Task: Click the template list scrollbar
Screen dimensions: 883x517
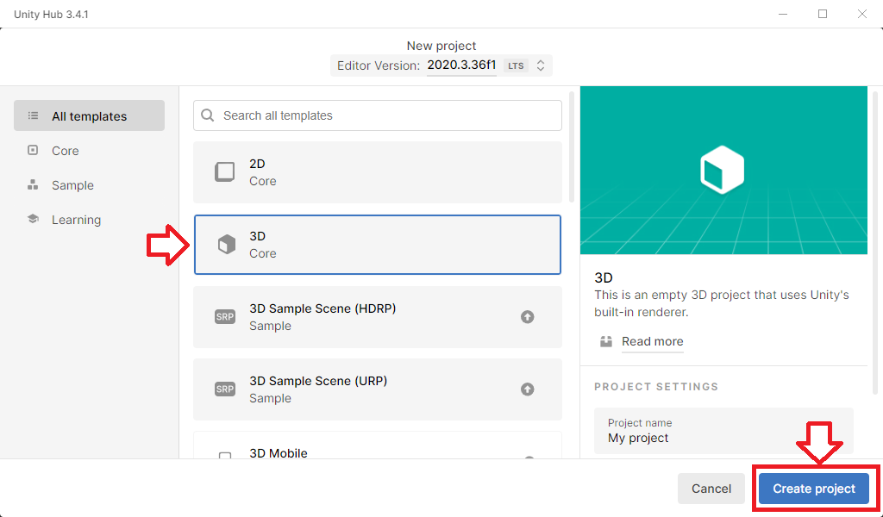Action: coord(572,146)
